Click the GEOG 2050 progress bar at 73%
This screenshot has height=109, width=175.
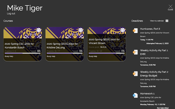tap(65, 53)
